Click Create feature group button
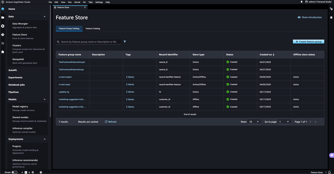The image size is (334, 174). [309, 42]
